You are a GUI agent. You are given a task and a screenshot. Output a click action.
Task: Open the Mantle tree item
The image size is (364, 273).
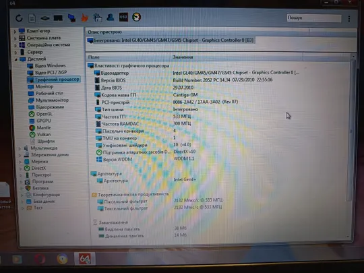tap(40, 127)
